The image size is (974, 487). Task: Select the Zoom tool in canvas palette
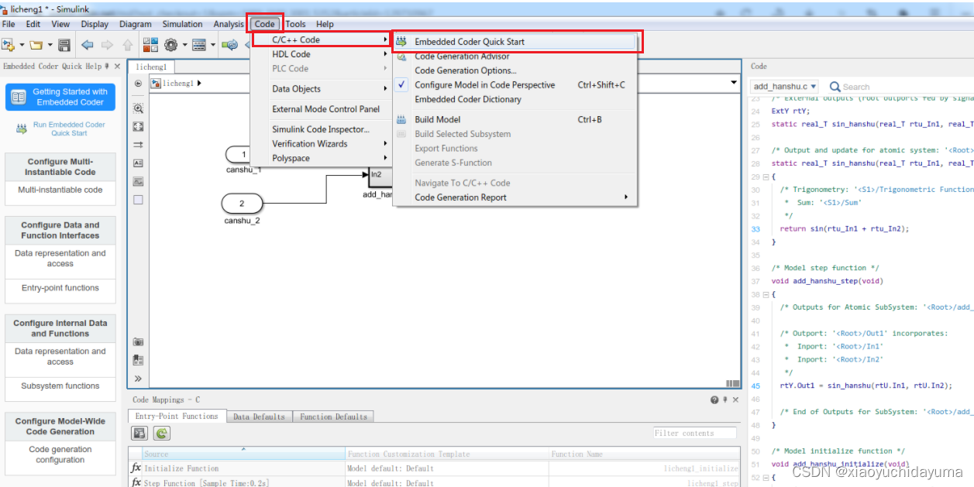click(138, 108)
